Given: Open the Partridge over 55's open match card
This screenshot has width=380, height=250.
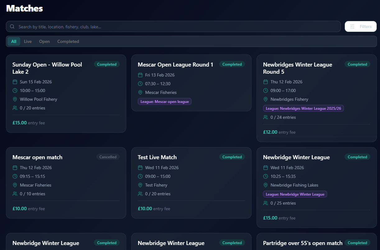Looking at the screenshot, I should (303, 243).
